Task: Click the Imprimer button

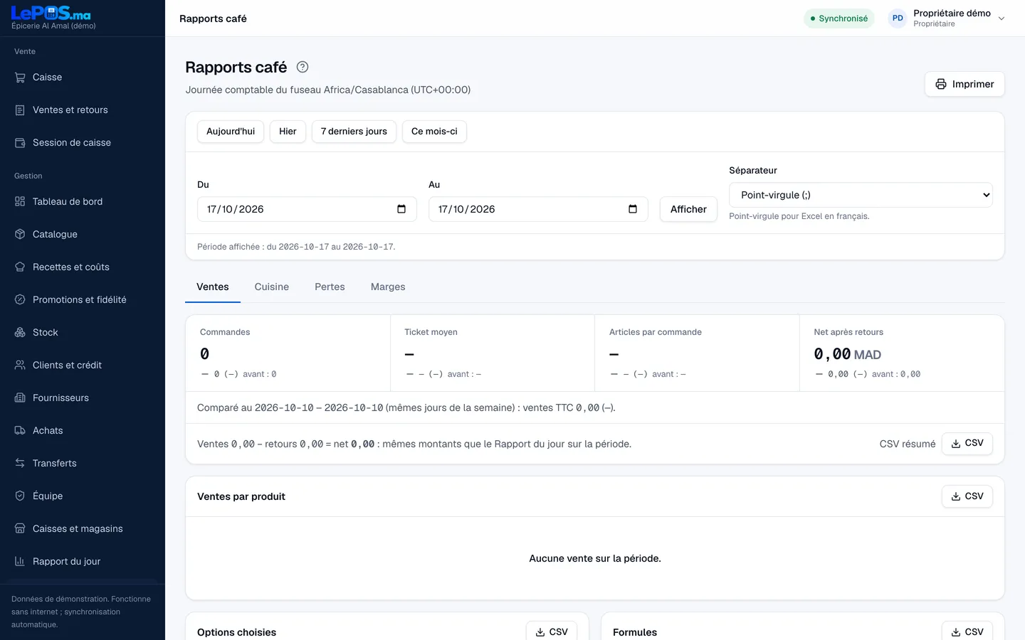Action: [x=964, y=84]
